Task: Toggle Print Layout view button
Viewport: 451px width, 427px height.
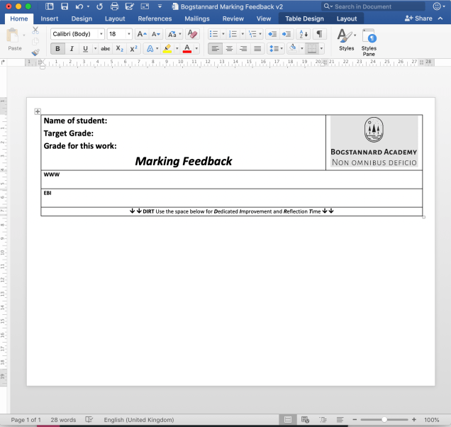Action: tap(288, 419)
